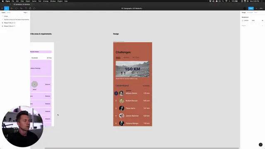Click the gray avatar circle in wireframe

click(34, 84)
